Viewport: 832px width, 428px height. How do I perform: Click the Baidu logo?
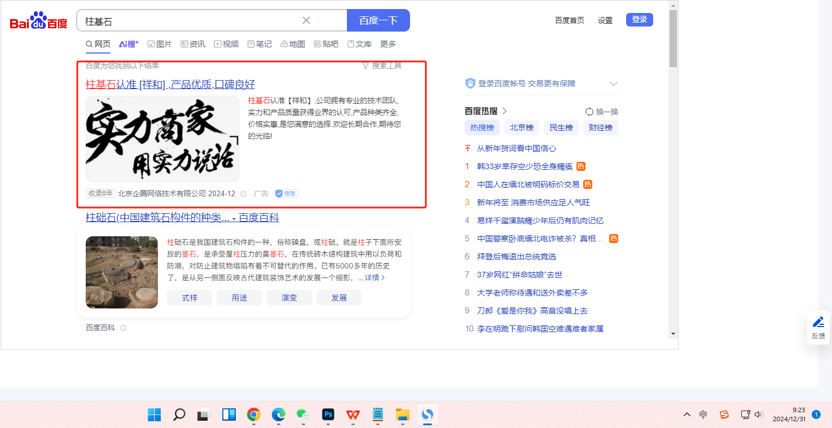pos(38,21)
